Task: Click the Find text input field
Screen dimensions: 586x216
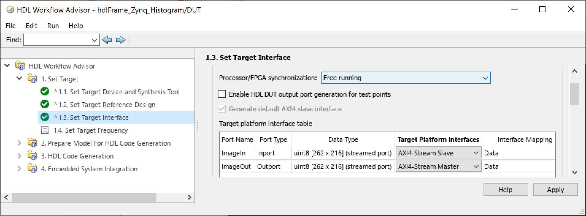Action: tap(57, 40)
